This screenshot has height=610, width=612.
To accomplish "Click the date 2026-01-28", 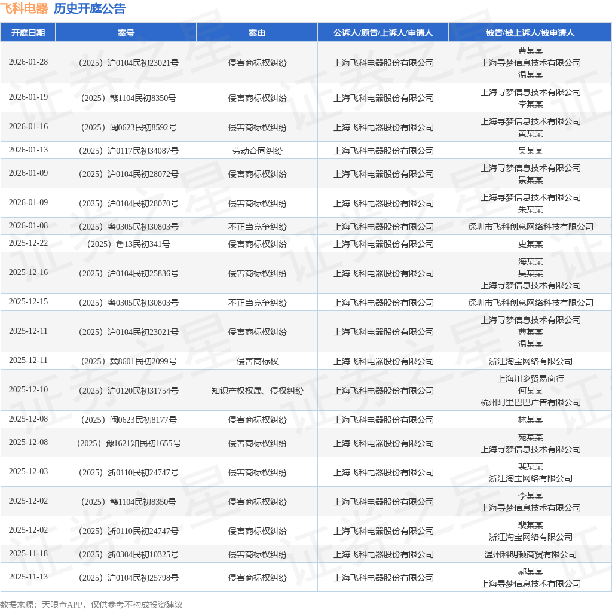I will tap(28, 62).
